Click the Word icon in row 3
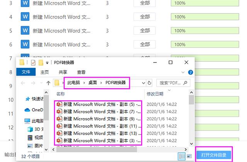247x162 pixels. [x=25, y=3]
